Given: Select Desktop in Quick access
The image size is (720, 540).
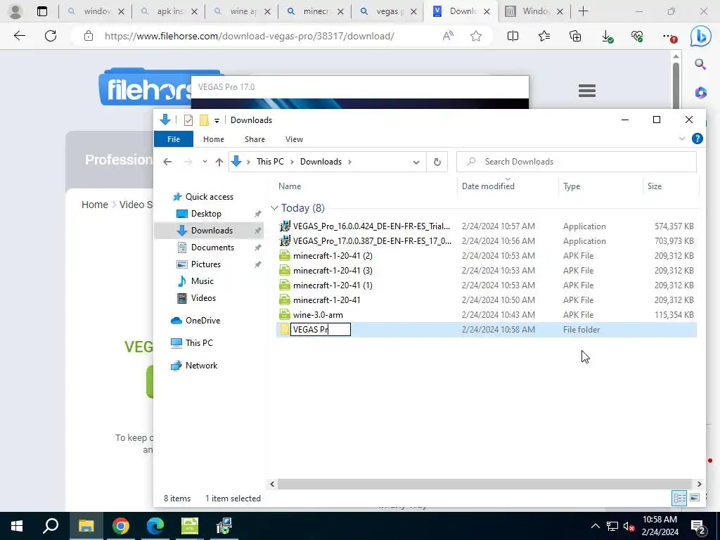Looking at the screenshot, I should tap(206, 214).
